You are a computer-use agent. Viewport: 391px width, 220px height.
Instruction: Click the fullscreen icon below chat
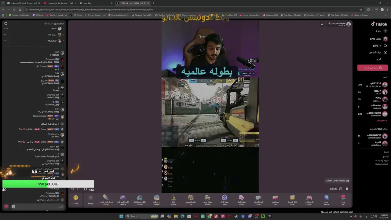pos(79,189)
